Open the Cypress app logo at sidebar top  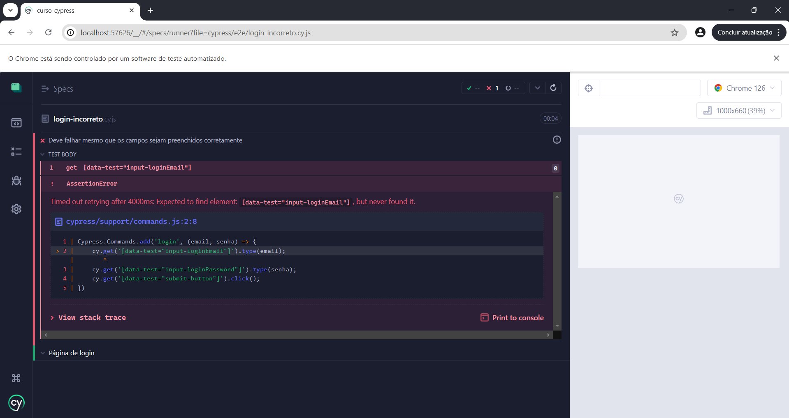[16, 87]
